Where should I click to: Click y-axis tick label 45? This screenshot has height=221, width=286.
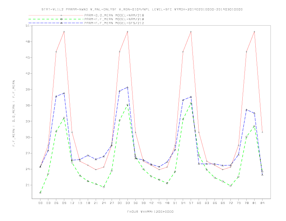(x=27, y=57)
